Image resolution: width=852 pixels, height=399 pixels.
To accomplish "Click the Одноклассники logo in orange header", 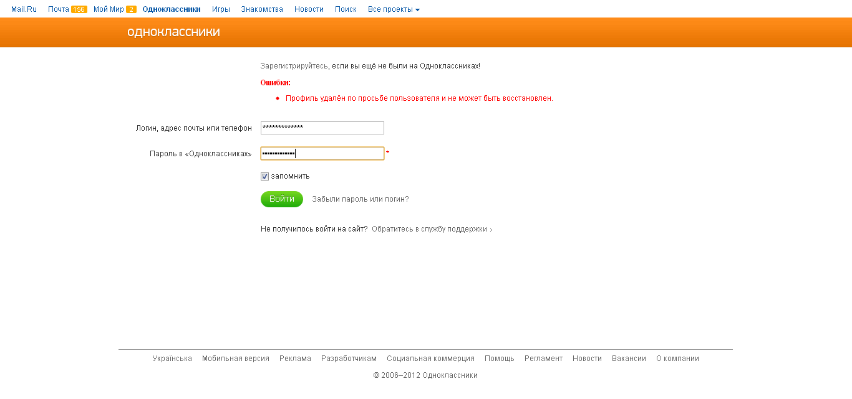I will click(173, 32).
